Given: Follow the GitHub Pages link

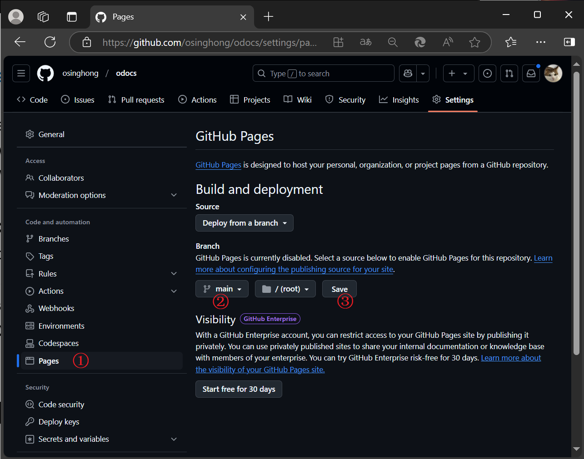Looking at the screenshot, I should pos(218,165).
